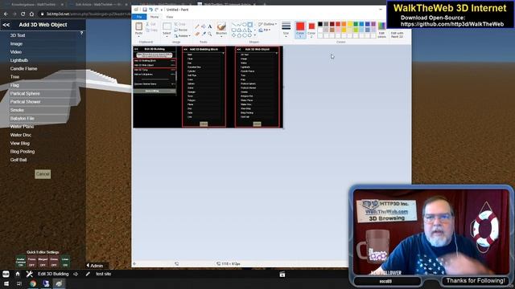Choose Babylon File from web object list
This screenshot has height=289, width=515.
coord(22,118)
